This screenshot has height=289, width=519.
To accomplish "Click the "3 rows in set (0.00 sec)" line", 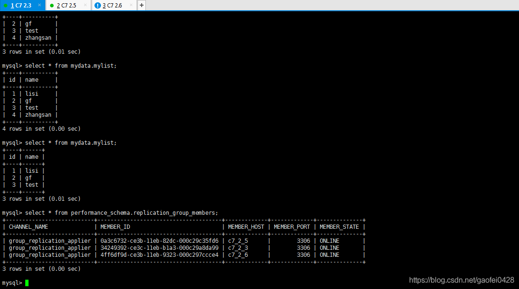I will coord(41,269).
